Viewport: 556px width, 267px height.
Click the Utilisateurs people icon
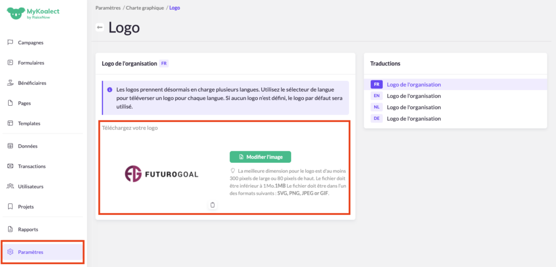pos(10,186)
